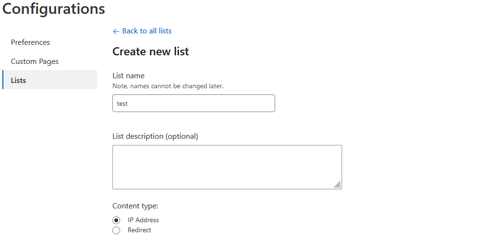Select the Lists sidebar item

pyautogui.click(x=19, y=80)
